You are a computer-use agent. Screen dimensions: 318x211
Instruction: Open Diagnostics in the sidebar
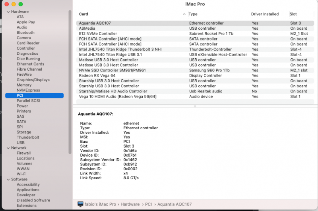[x=27, y=54]
